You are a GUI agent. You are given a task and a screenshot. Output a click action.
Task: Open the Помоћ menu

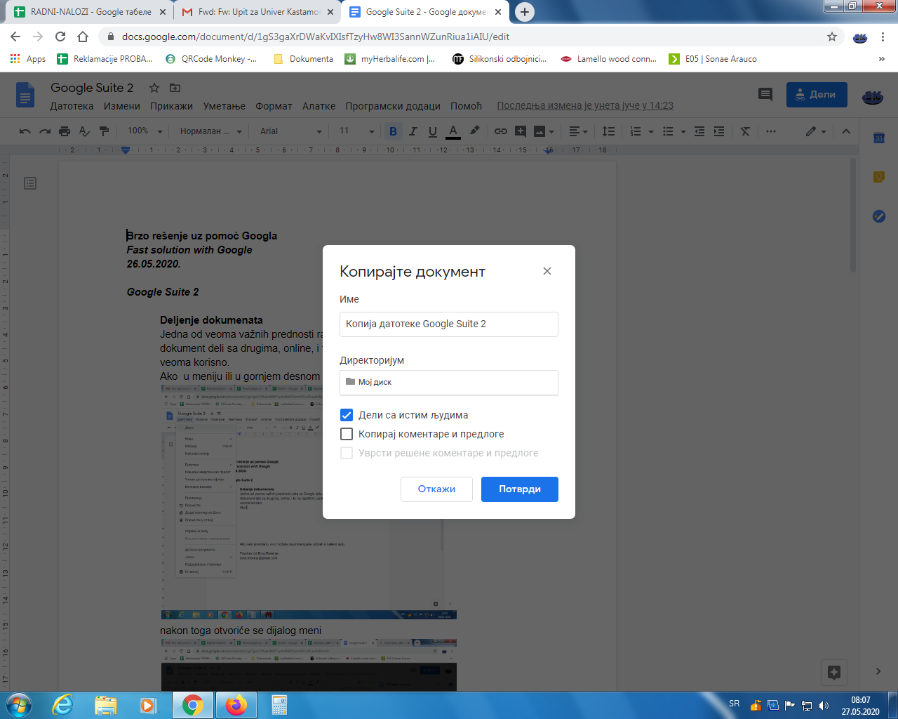[466, 106]
